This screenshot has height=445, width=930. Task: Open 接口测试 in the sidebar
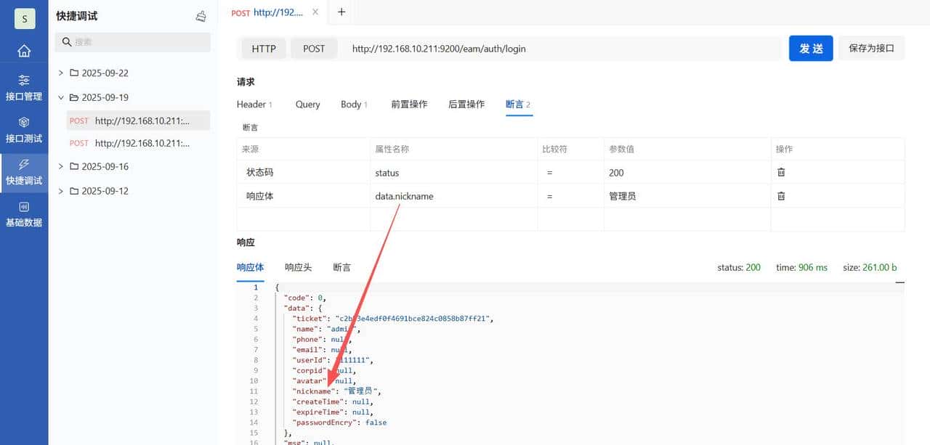24,131
